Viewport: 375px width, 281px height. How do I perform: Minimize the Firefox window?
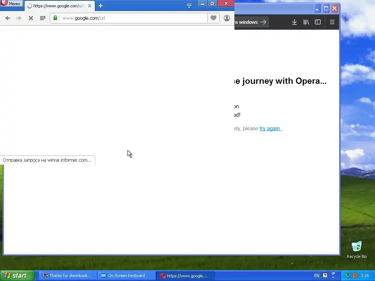318,9
